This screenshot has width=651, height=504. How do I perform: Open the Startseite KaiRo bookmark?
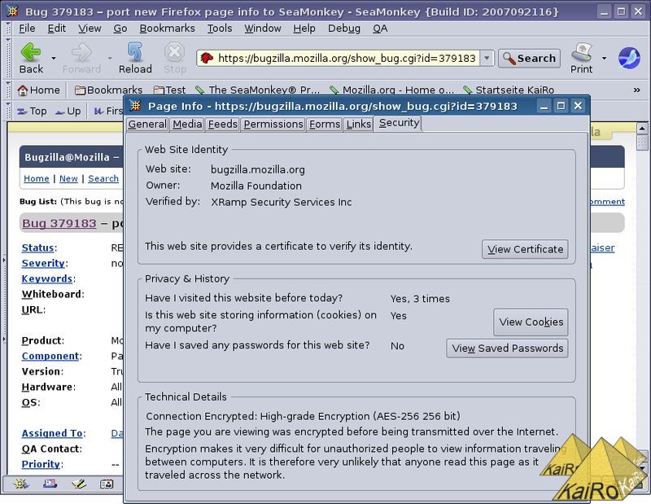509,90
